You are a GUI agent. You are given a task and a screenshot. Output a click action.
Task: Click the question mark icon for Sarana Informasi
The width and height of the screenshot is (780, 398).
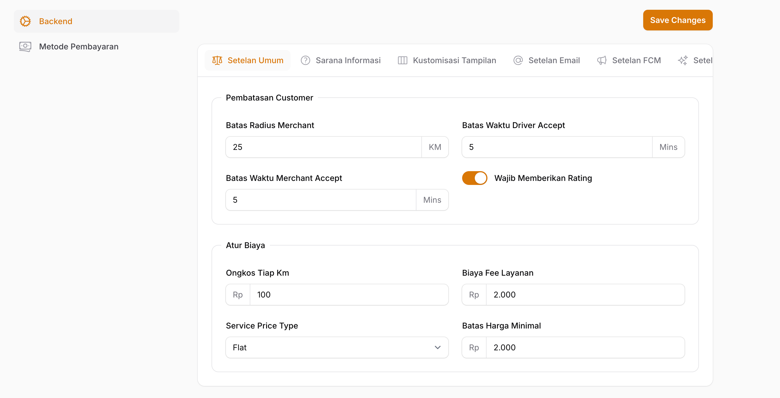pos(305,61)
